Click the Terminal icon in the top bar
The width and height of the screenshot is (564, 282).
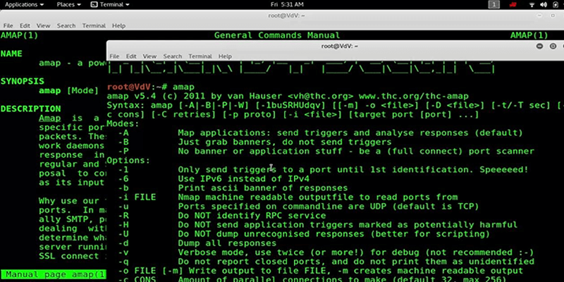pyautogui.click(x=94, y=4)
